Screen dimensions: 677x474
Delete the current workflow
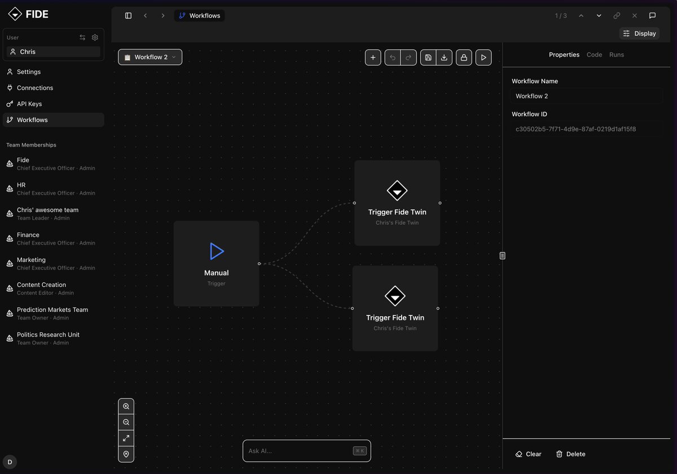pyautogui.click(x=570, y=454)
